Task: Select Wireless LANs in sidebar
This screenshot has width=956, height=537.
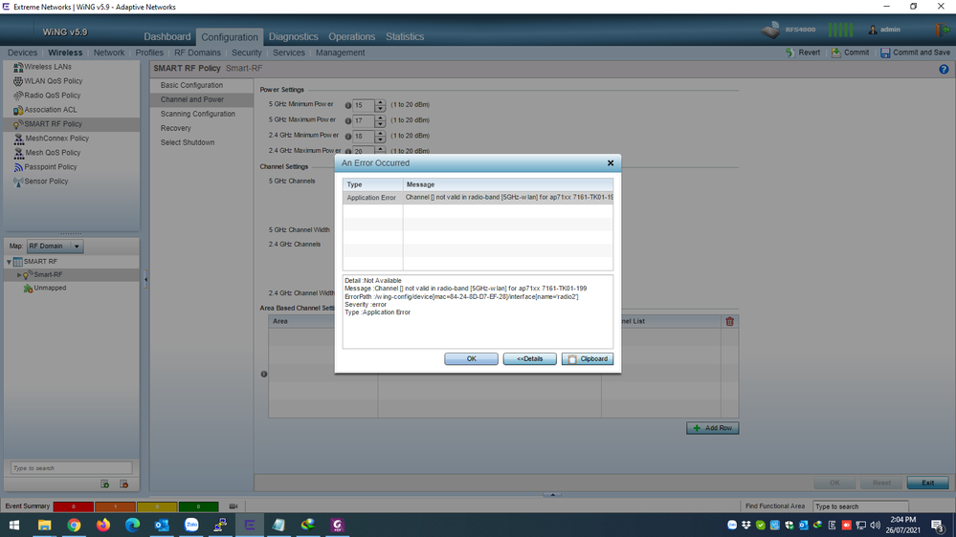Action: (71, 67)
